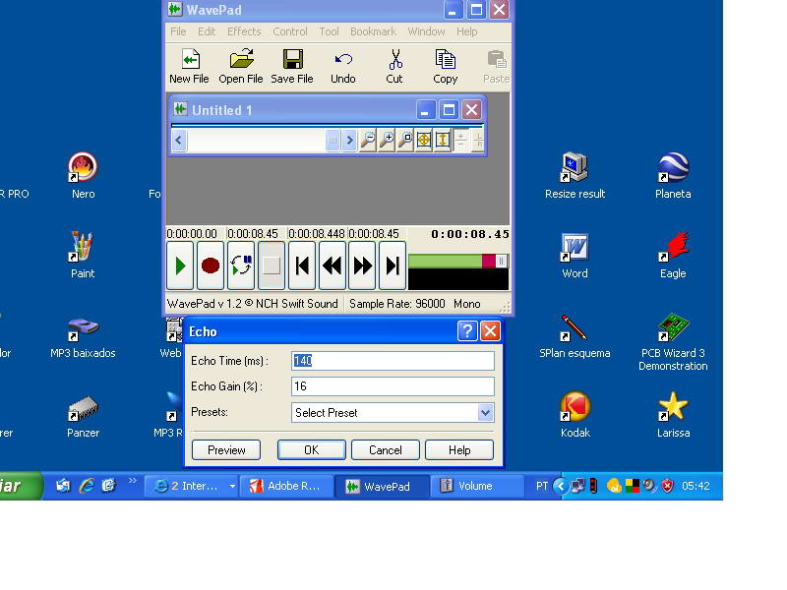787x590 pixels.
Task: Go to start of the audio
Action: pos(302,265)
